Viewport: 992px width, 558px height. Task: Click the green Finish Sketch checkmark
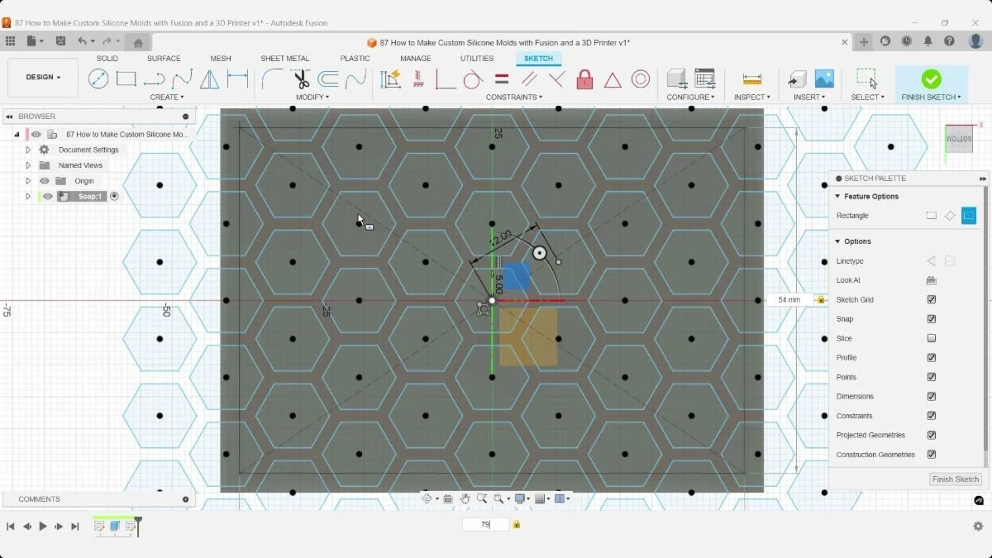click(931, 79)
